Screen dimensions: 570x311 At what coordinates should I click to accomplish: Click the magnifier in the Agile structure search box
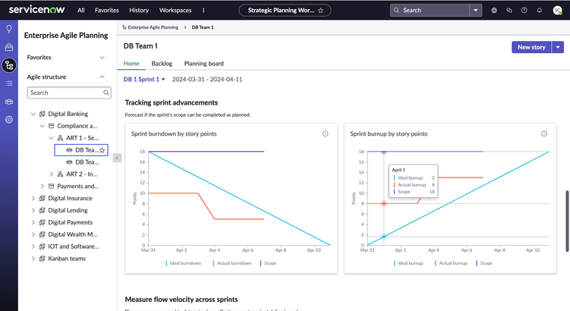[x=105, y=93]
